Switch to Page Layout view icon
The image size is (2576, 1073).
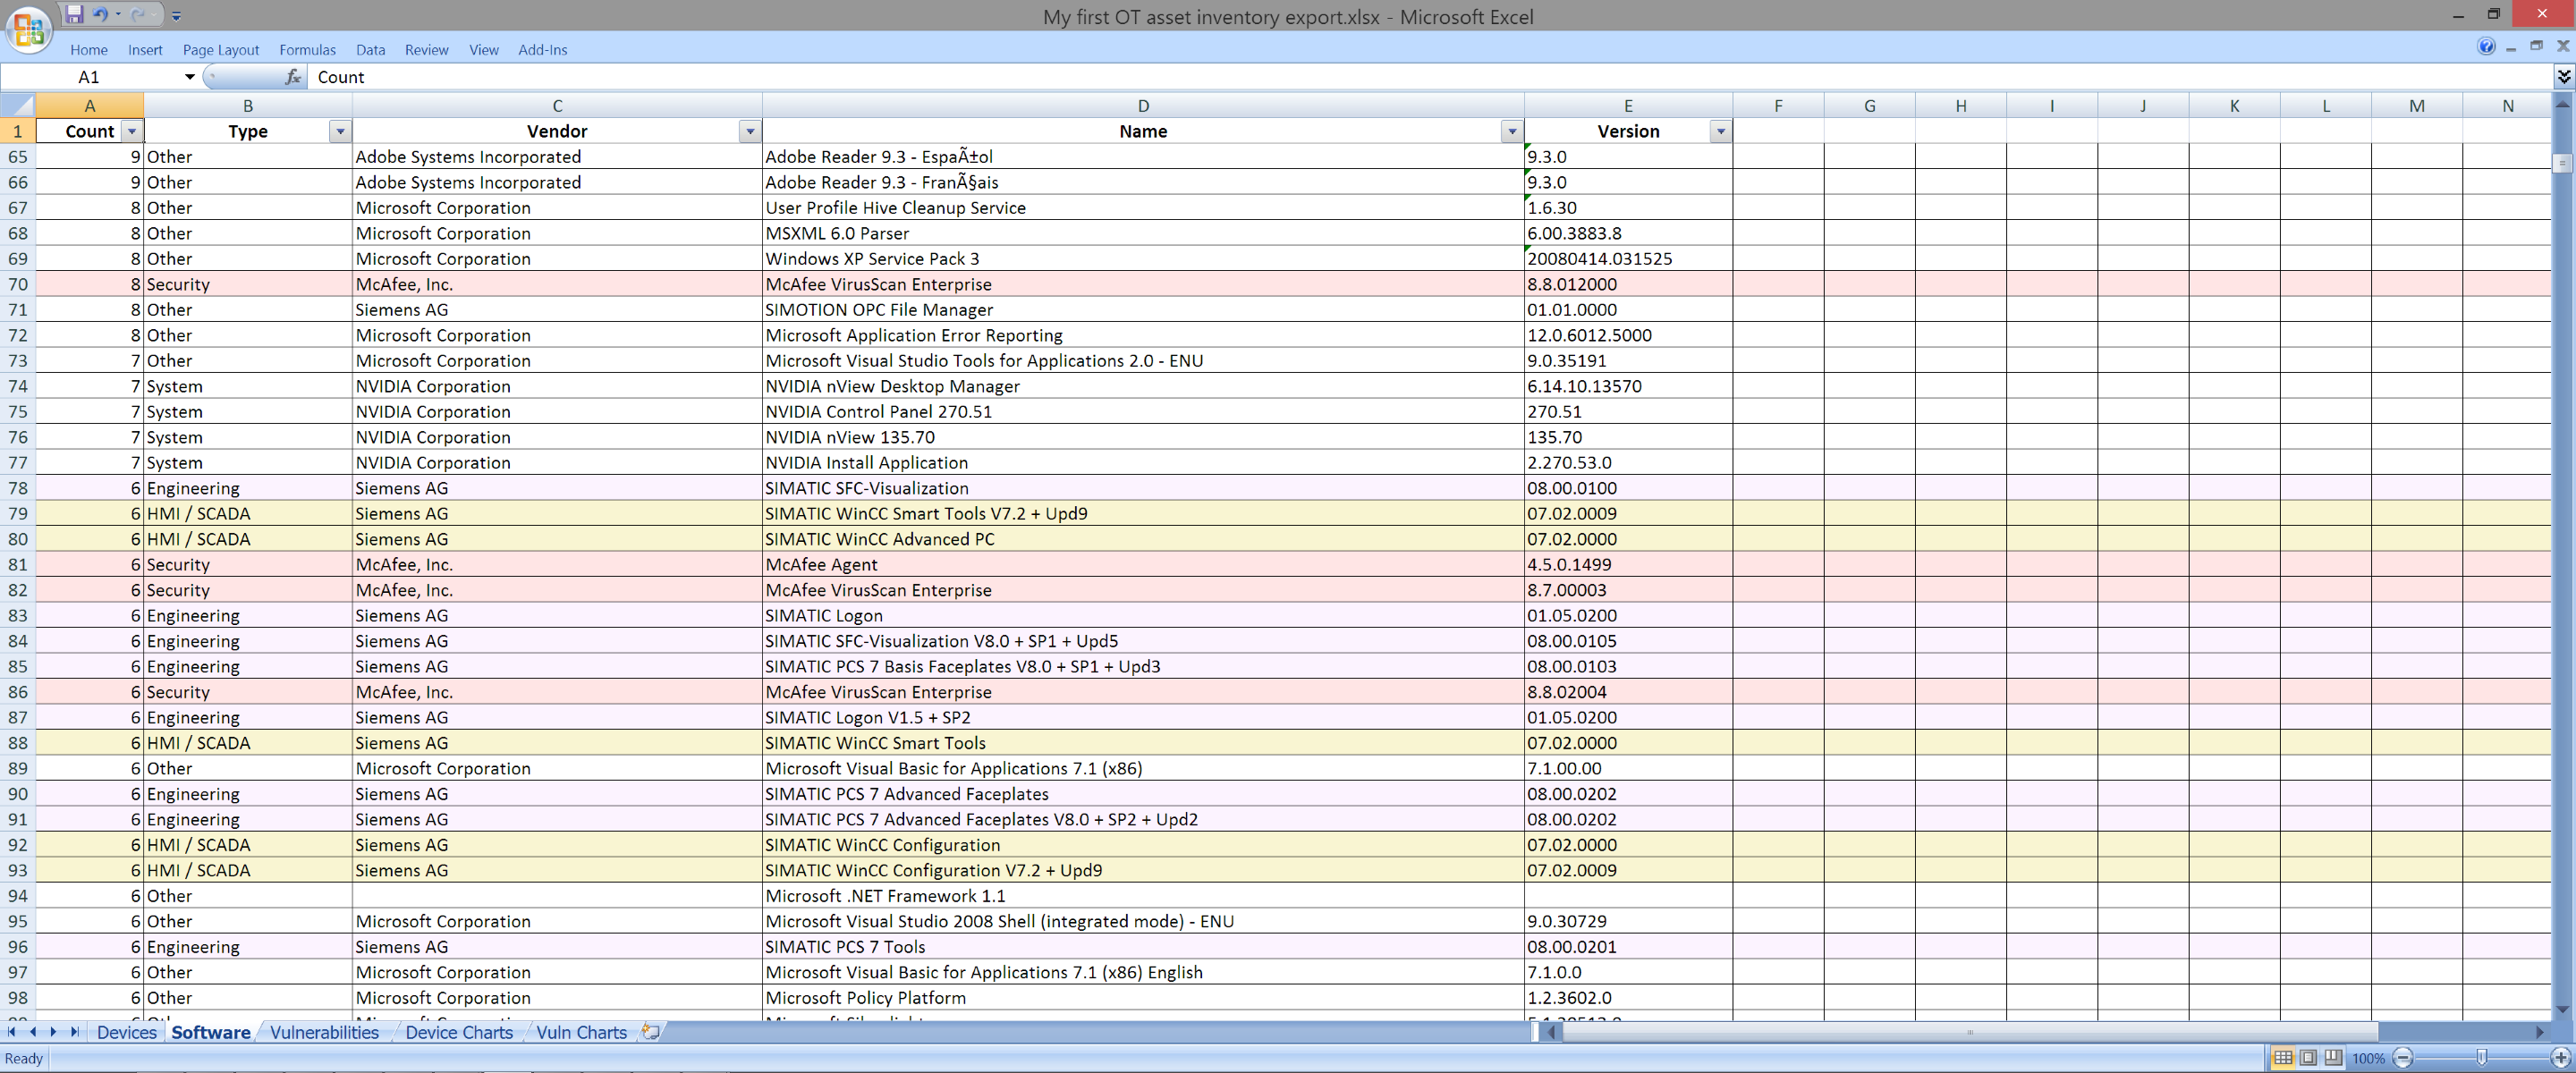tap(2308, 1058)
